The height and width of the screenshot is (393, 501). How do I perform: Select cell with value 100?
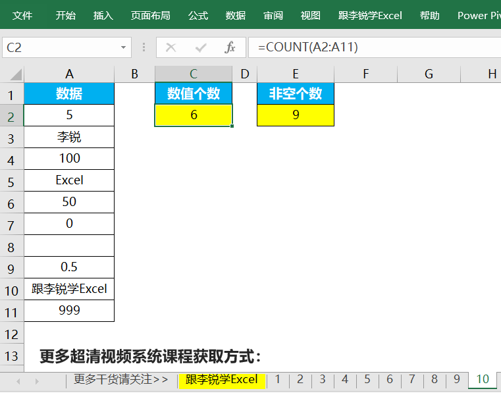point(69,159)
